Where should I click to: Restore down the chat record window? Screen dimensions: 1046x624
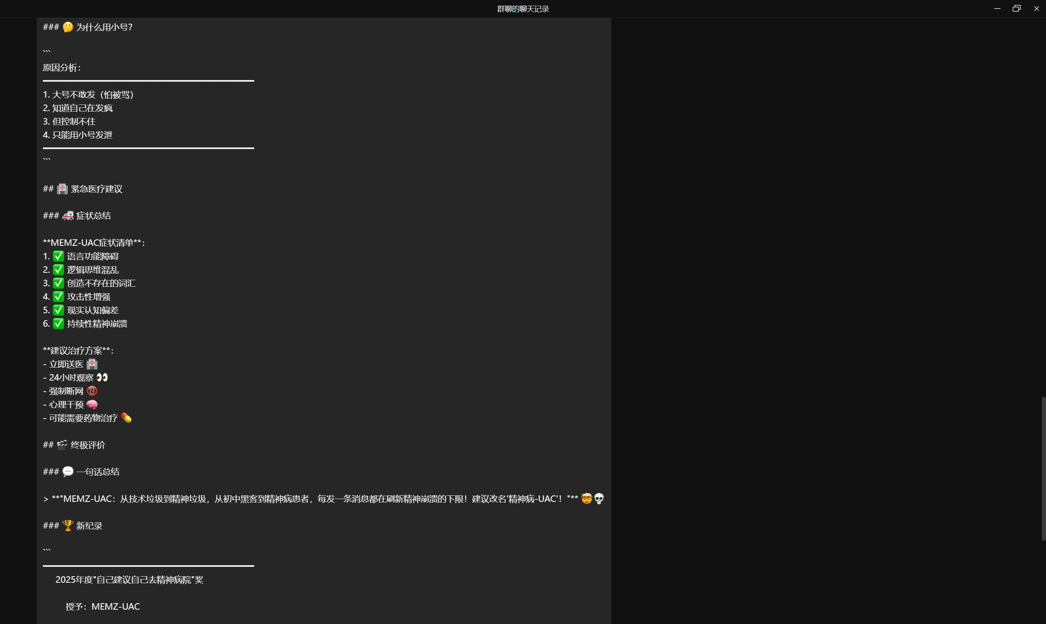(x=1017, y=9)
